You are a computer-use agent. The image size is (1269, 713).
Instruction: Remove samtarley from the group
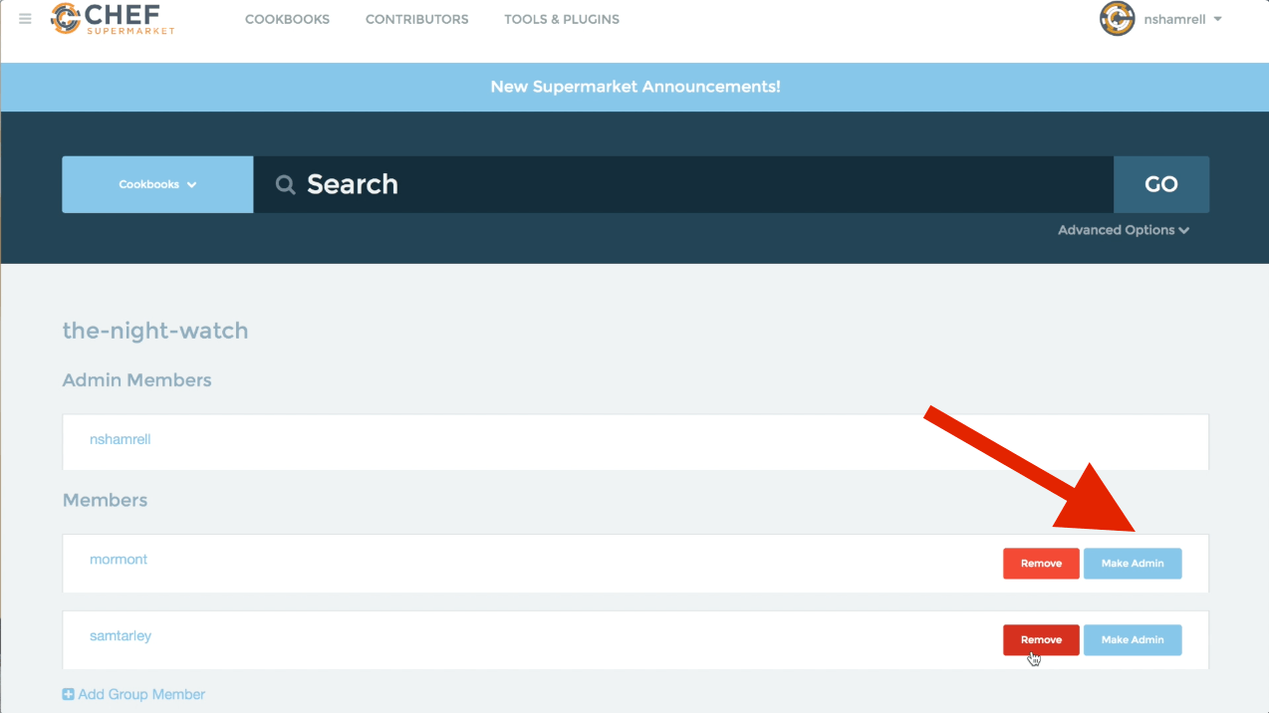click(1040, 640)
